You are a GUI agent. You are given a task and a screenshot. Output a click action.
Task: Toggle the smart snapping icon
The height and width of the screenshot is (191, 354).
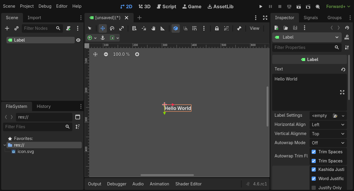coord(185,28)
